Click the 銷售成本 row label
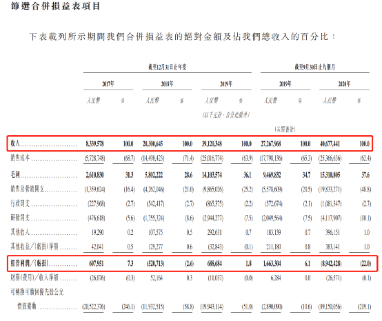The width and height of the screenshot is (382, 321). tap(20, 158)
